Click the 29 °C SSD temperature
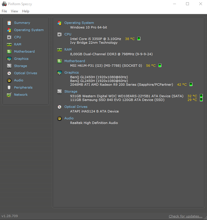This screenshot has width=207, height=220. coord(192,100)
